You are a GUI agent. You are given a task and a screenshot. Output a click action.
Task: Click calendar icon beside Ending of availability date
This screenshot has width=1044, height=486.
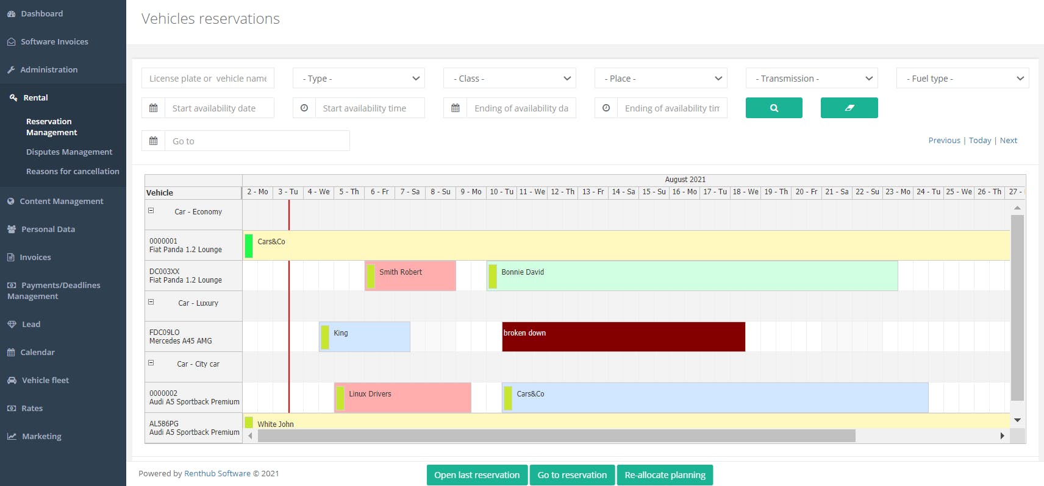pyautogui.click(x=456, y=108)
